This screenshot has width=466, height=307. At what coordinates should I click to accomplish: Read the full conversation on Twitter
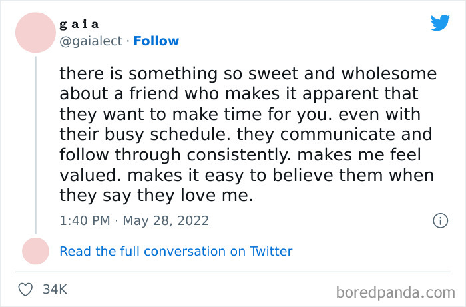(x=176, y=251)
